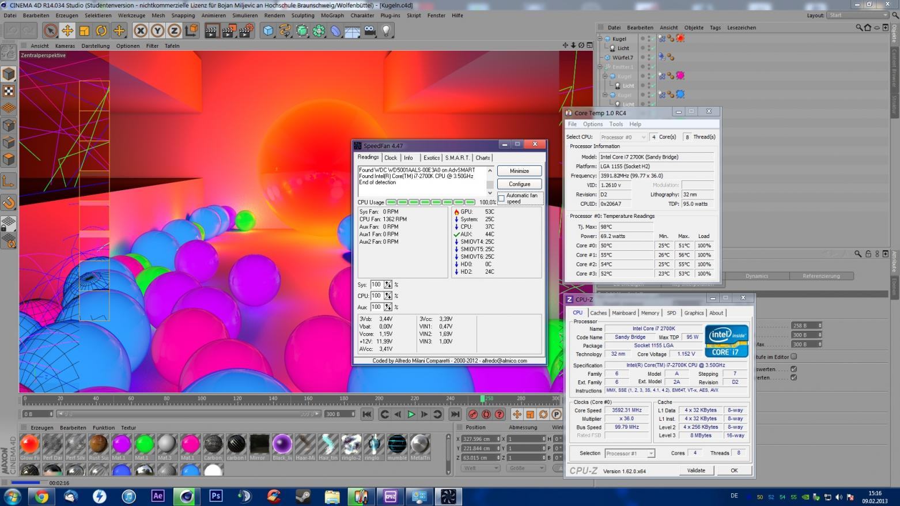Select the Mirror material thumbnail
Viewport: 900px width, 506px height.
(x=259, y=447)
